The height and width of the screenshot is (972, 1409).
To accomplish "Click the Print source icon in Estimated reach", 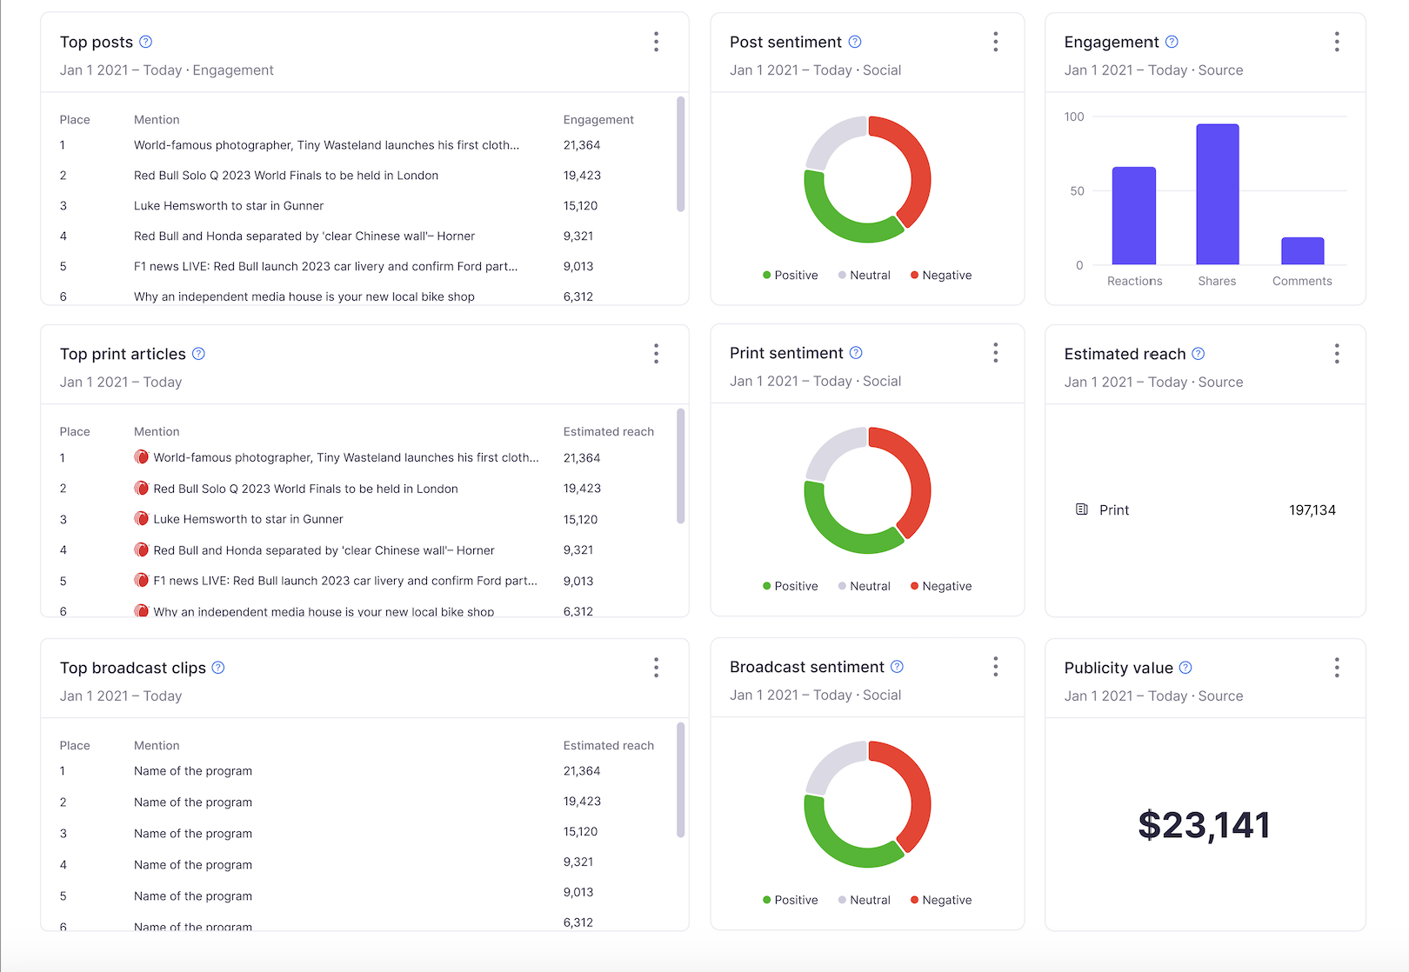I will [1082, 509].
